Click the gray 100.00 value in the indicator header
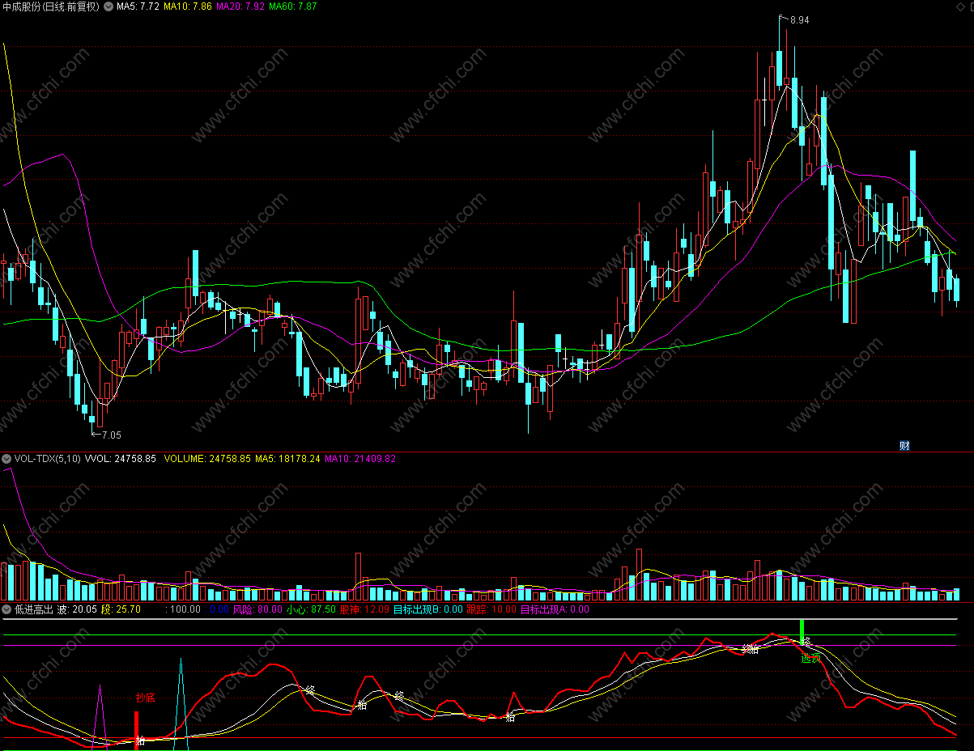974x751 pixels. click(183, 609)
